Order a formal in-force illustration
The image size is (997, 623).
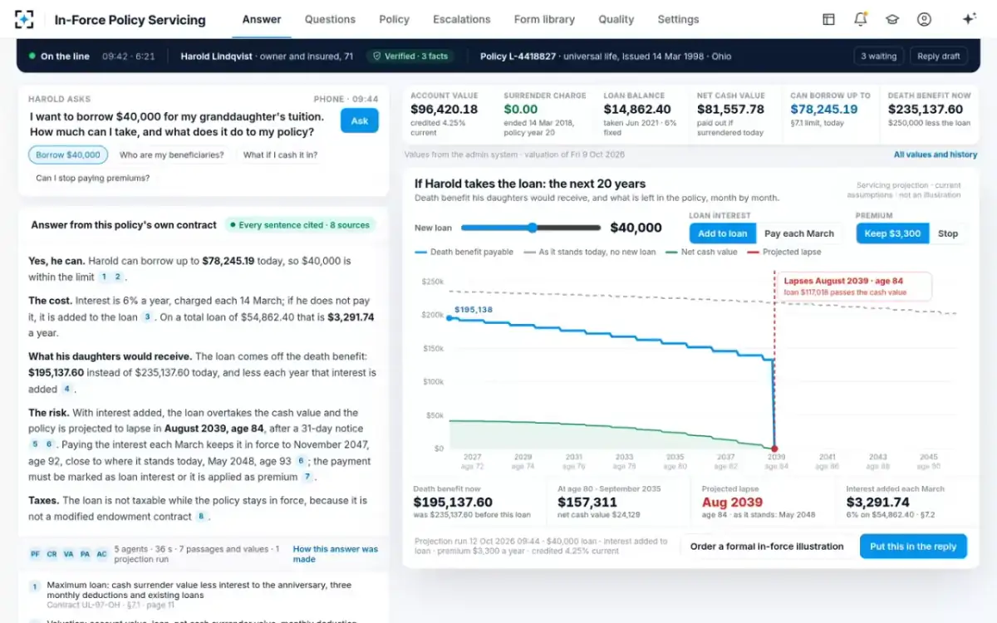[x=767, y=547]
